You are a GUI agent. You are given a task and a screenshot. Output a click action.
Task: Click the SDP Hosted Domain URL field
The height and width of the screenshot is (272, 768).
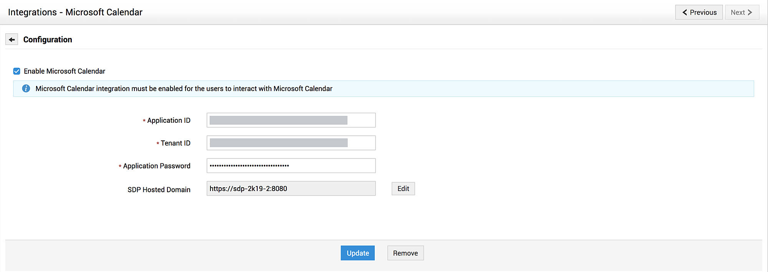[291, 189]
